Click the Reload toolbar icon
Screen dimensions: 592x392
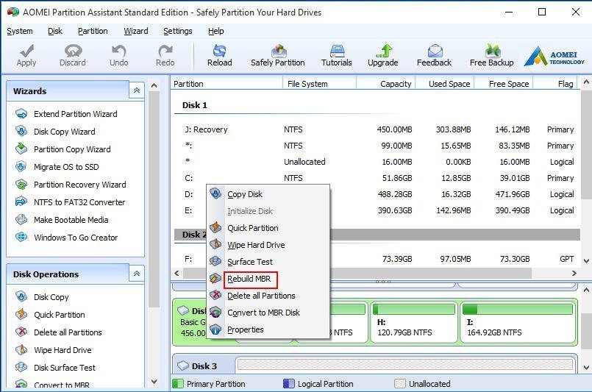[x=219, y=51]
